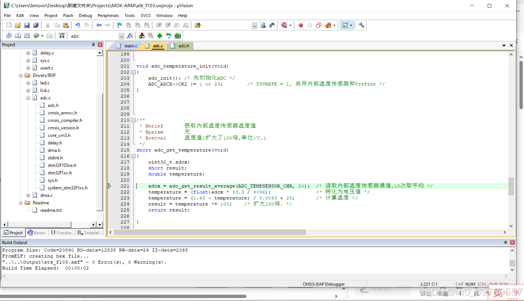
Task: Click the Incremental Find binoculars icon
Action: click(x=272, y=25)
